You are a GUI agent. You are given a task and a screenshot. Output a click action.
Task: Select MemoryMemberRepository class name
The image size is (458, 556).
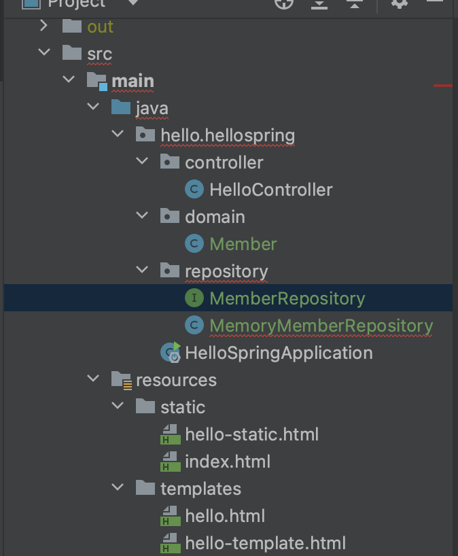click(x=321, y=326)
